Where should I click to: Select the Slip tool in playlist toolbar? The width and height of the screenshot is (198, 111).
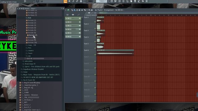[82, 10]
